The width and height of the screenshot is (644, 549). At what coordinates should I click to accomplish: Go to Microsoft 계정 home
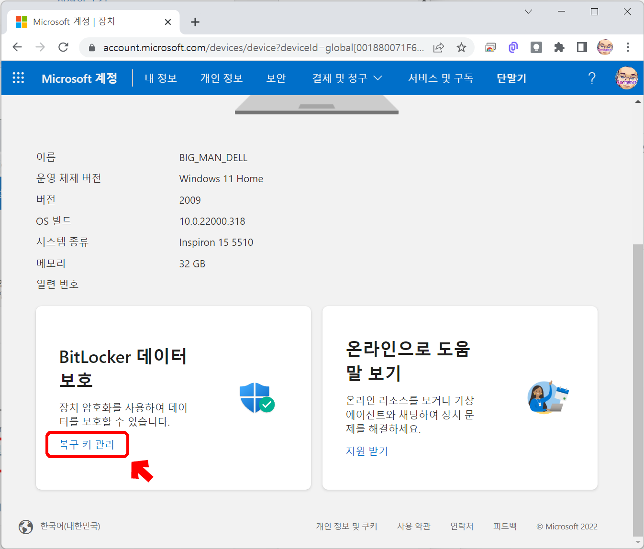79,78
